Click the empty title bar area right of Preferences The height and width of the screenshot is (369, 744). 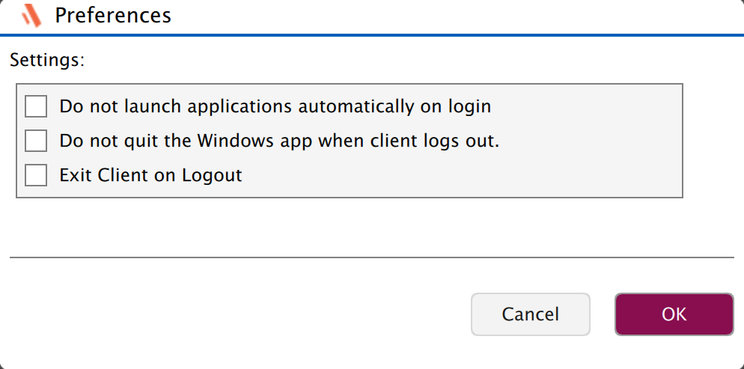click(449, 15)
